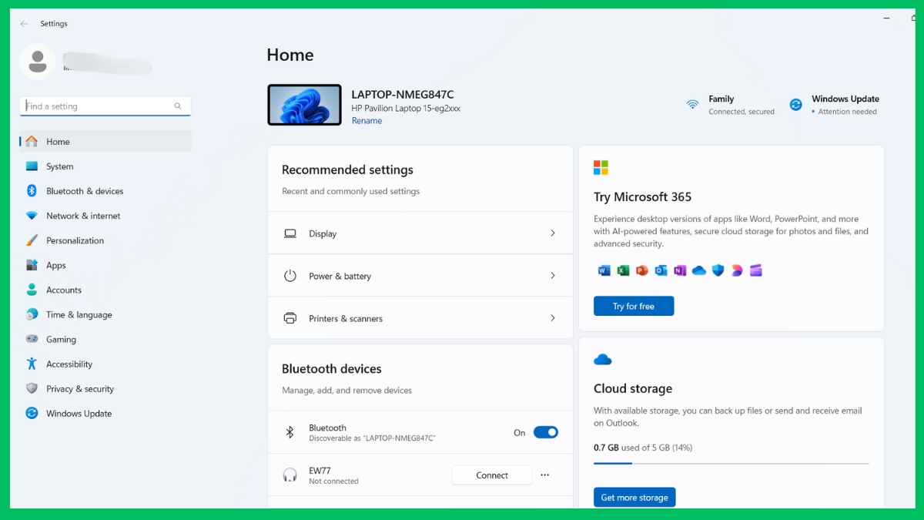Click the OneNote icon
924x520 pixels.
click(680, 270)
